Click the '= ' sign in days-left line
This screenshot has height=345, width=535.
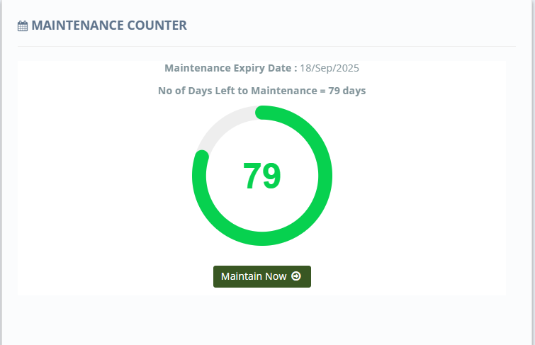(322, 91)
